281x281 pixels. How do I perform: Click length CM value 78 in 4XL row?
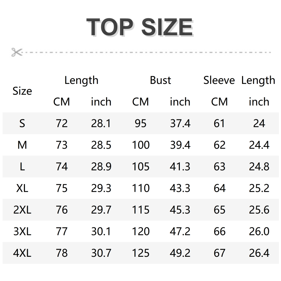pyautogui.click(x=61, y=253)
